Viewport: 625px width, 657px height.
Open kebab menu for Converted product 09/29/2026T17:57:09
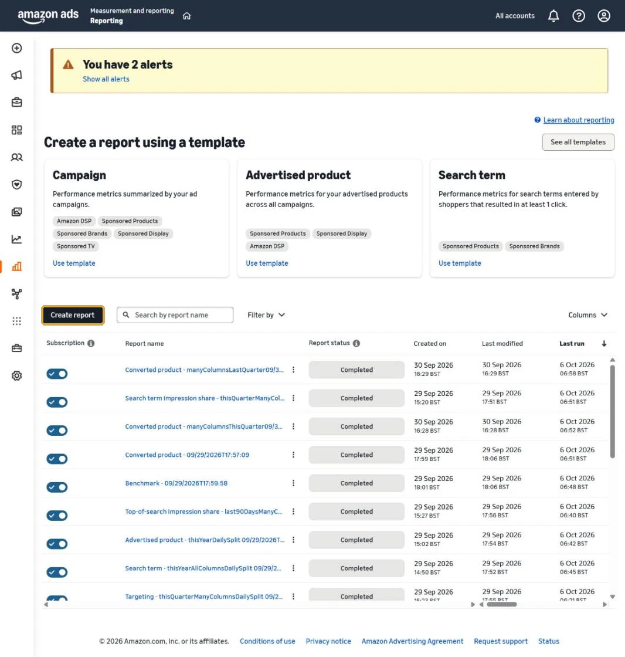coord(293,455)
